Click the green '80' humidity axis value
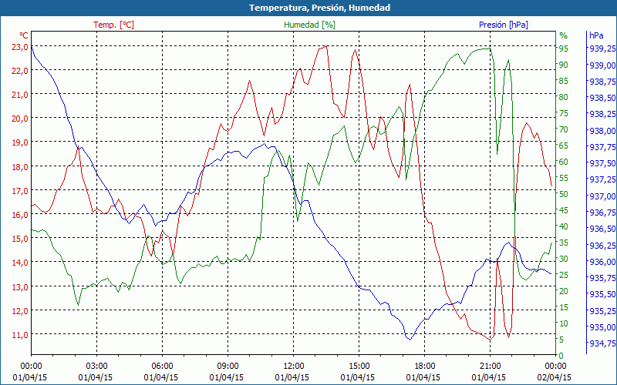Viewport: 617px width, 385px height. click(x=564, y=97)
